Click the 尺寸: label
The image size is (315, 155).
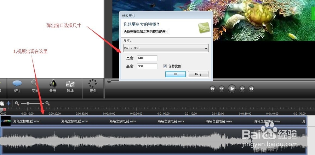(x=127, y=40)
